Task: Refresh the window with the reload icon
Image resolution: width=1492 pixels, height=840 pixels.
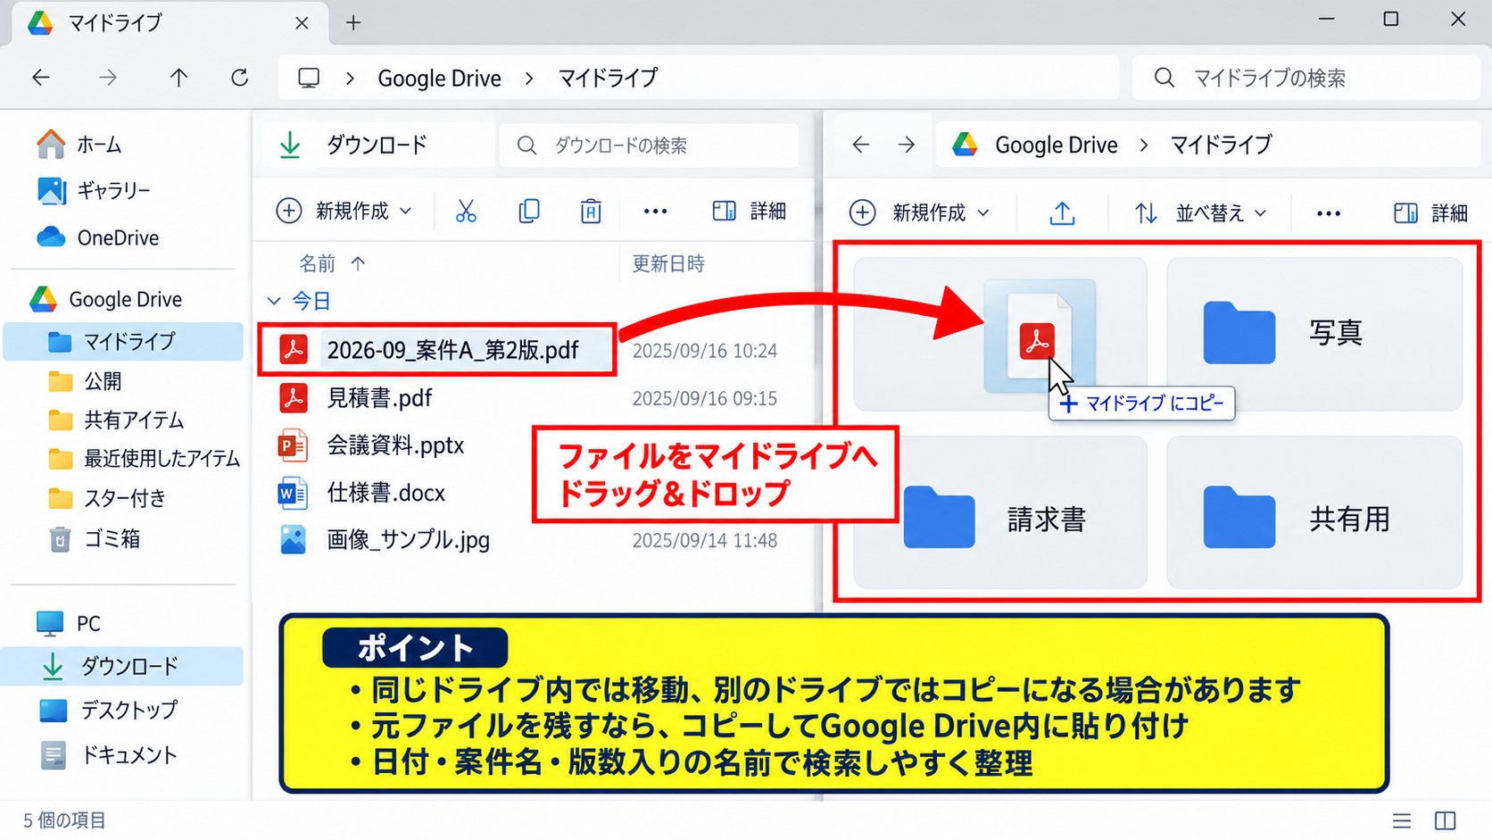Action: [x=239, y=78]
